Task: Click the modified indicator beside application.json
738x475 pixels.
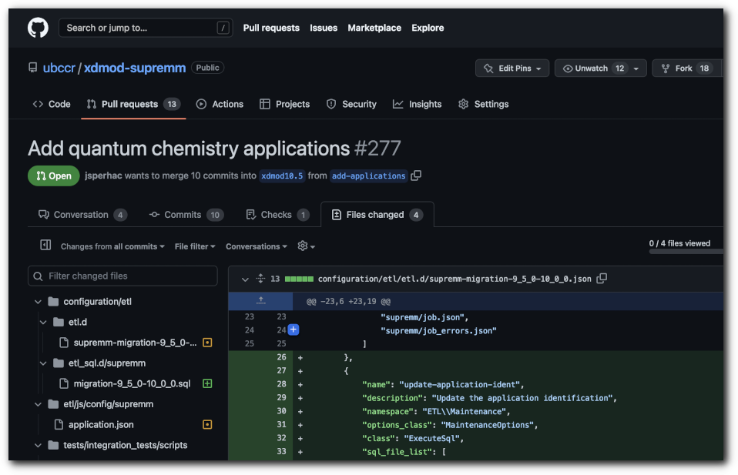Action: tap(207, 423)
